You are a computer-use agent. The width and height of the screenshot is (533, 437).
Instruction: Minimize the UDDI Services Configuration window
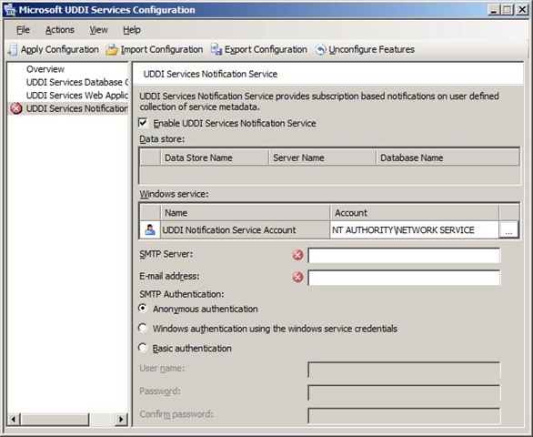point(494,10)
